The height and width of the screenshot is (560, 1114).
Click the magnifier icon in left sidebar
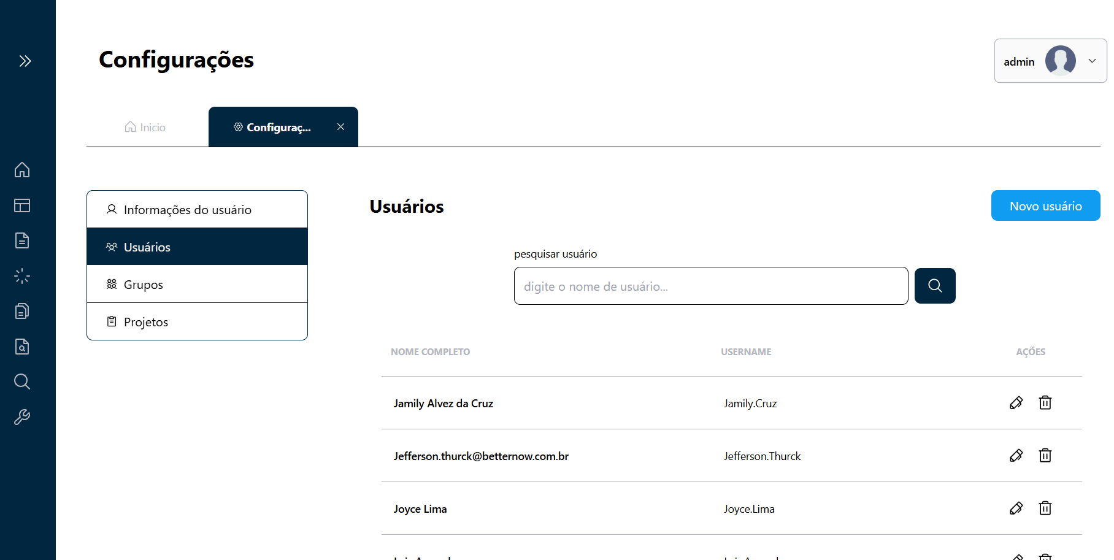click(22, 382)
